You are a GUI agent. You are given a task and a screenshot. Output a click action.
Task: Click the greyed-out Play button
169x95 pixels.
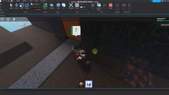93,6
